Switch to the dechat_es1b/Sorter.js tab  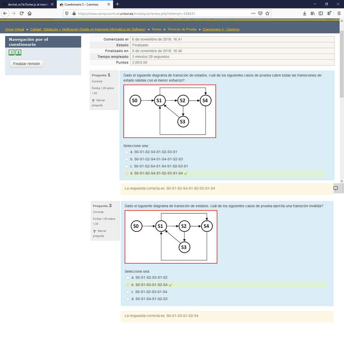point(26,4)
